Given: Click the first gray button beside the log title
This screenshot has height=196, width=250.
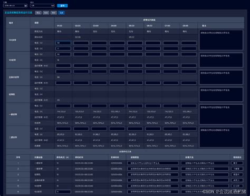Looking at the screenshot, I should pos(38,13).
